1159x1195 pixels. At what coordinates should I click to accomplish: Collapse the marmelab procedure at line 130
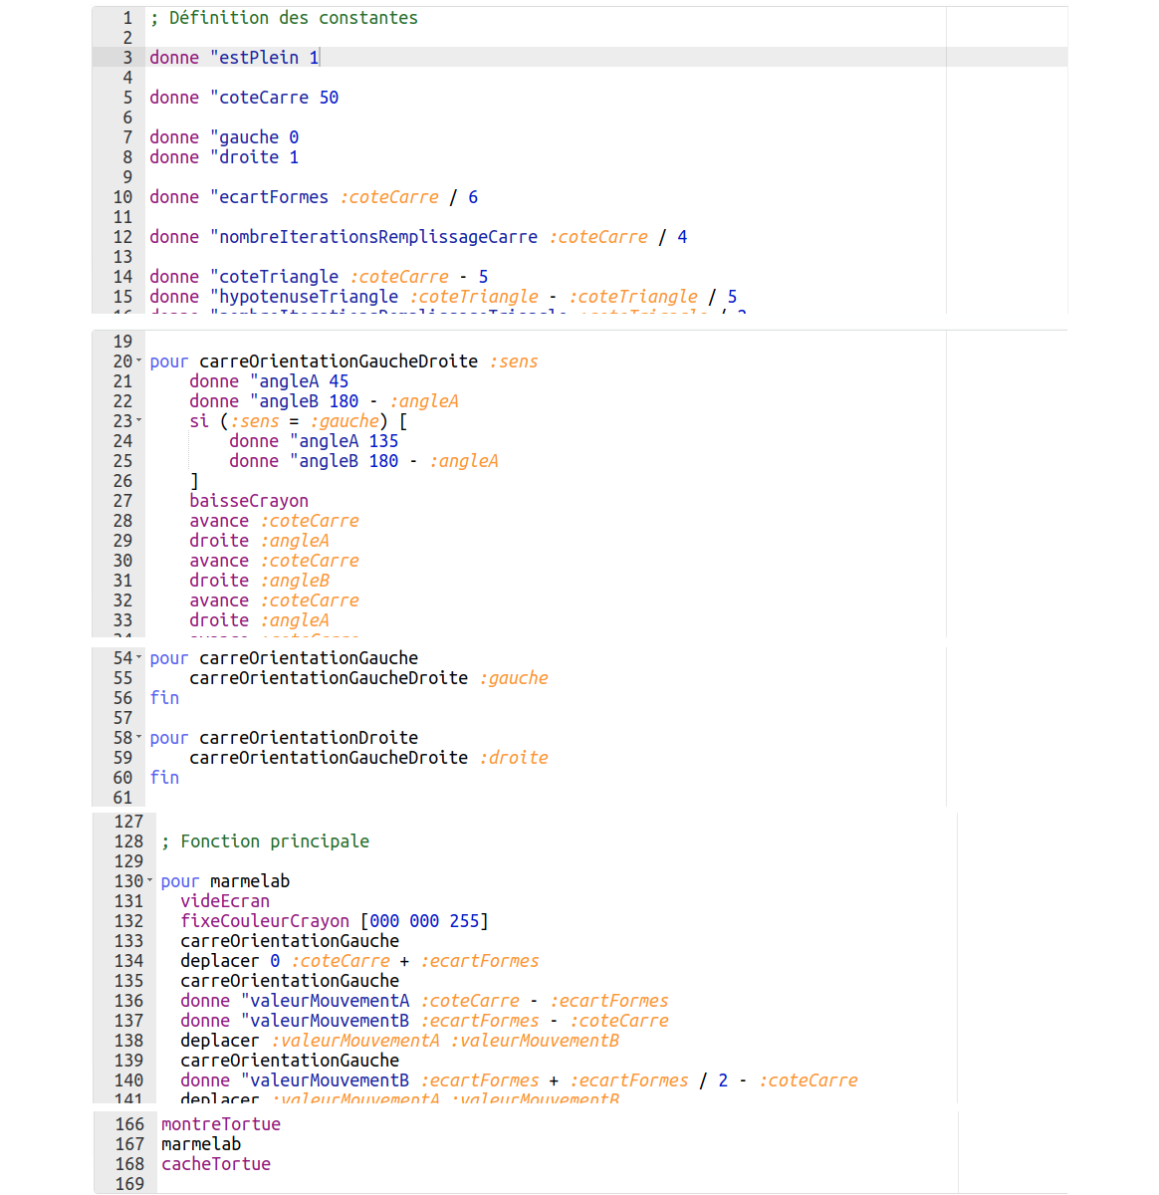click(150, 881)
